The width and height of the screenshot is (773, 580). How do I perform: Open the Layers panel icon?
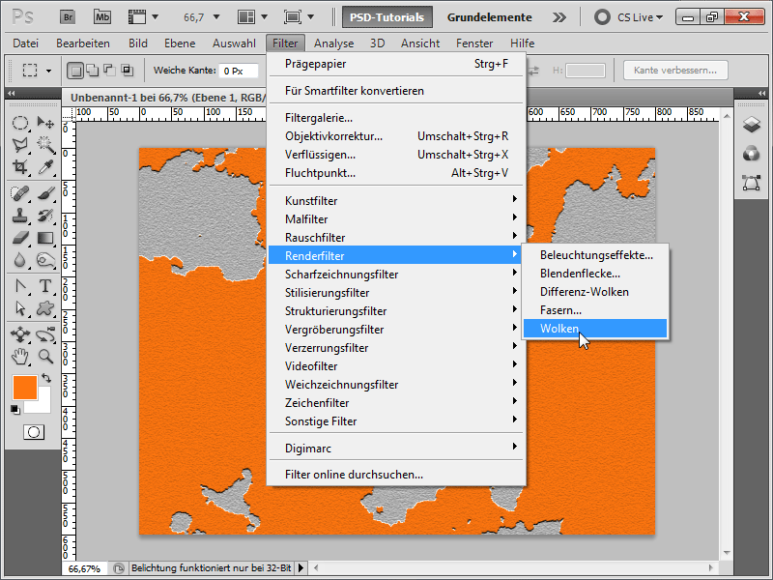[x=752, y=125]
